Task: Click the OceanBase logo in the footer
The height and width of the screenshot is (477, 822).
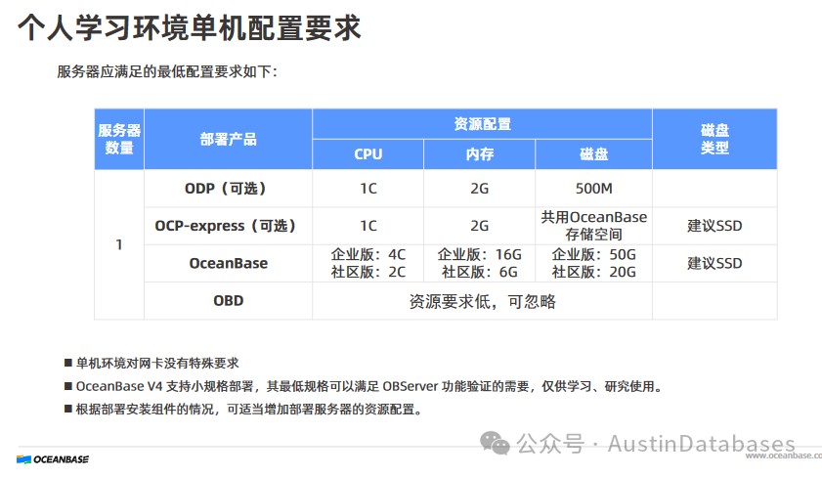Action: click(x=53, y=459)
